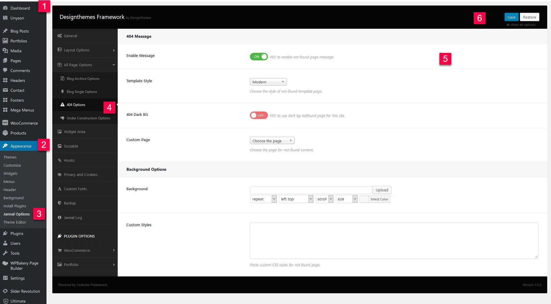Click the Headers grid icon
551x304 pixels.
click(x=5, y=80)
